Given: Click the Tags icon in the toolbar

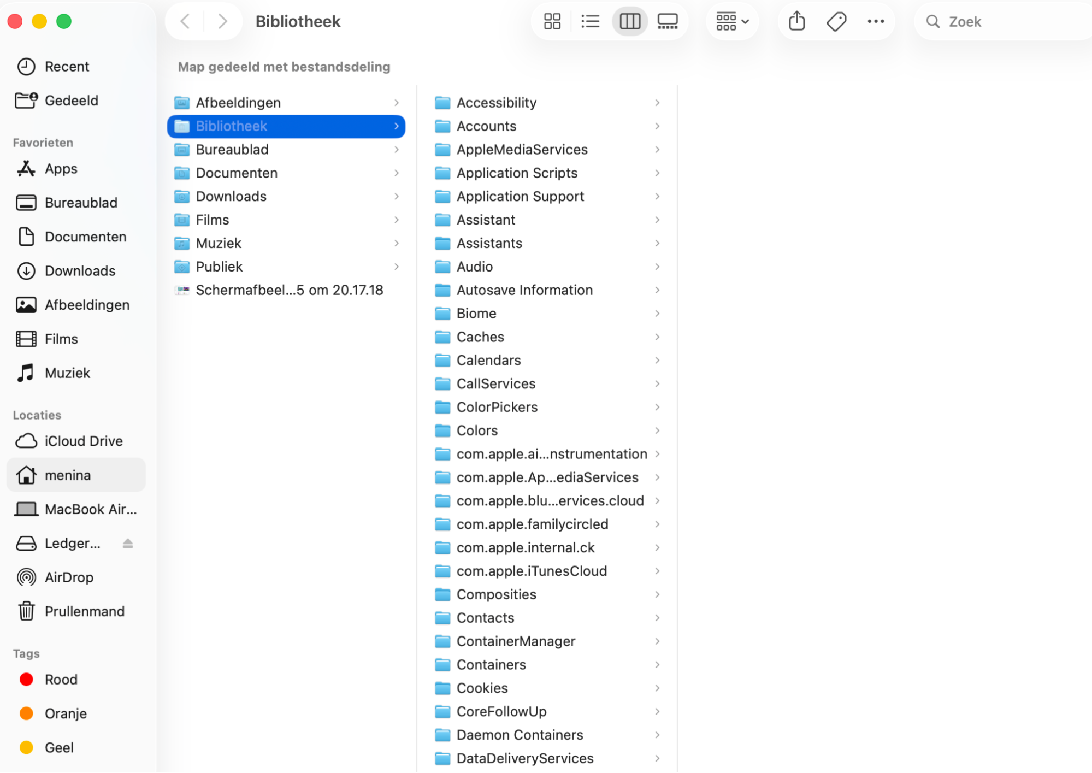Looking at the screenshot, I should pyautogui.click(x=836, y=21).
